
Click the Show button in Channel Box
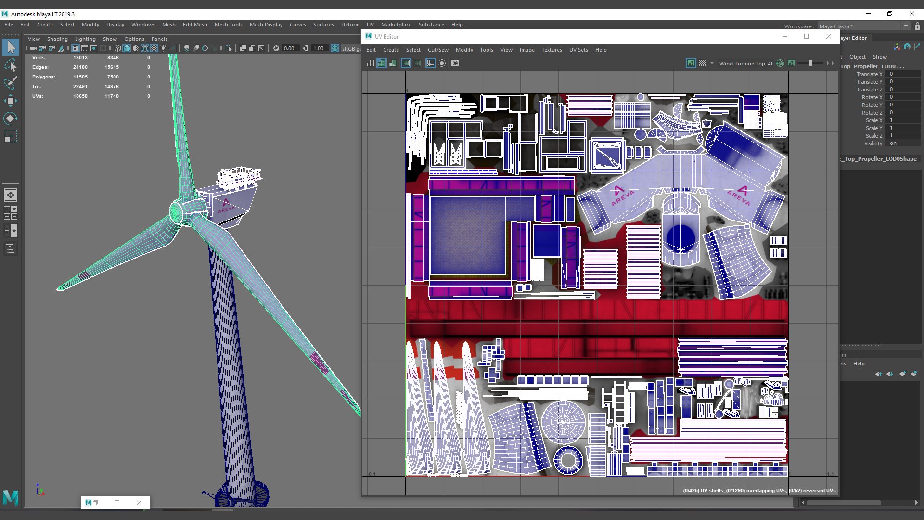pos(880,57)
